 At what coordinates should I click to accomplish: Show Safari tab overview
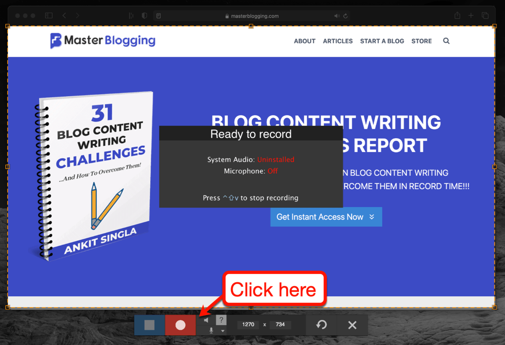[485, 15]
